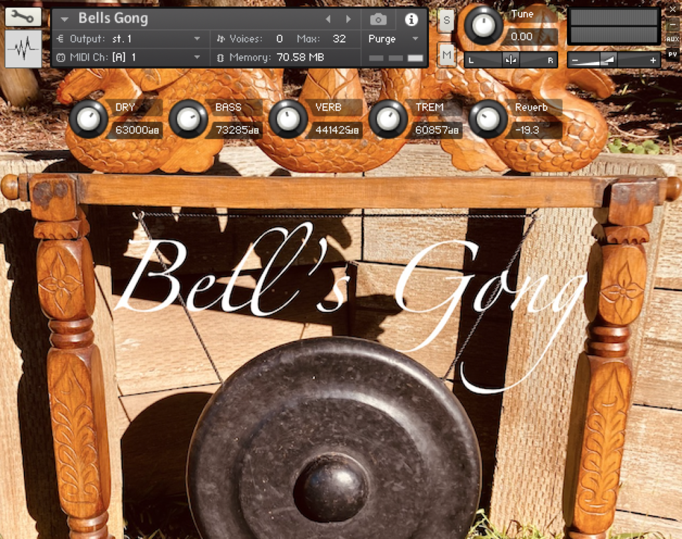Click the TREM knob

pos(388,119)
